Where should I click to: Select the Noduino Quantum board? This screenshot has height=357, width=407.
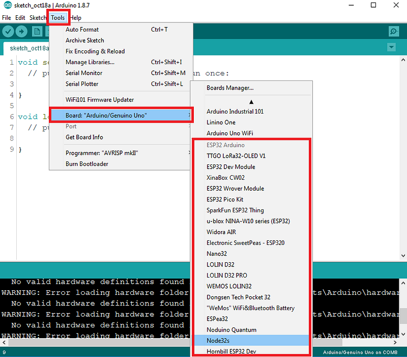[x=251, y=330]
